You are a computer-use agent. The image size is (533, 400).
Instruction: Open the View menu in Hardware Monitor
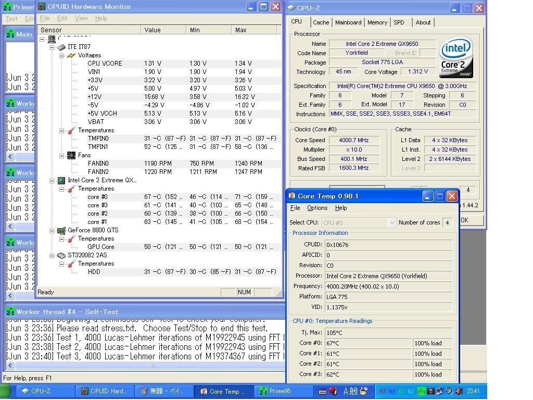pyautogui.click(x=81, y=18)
